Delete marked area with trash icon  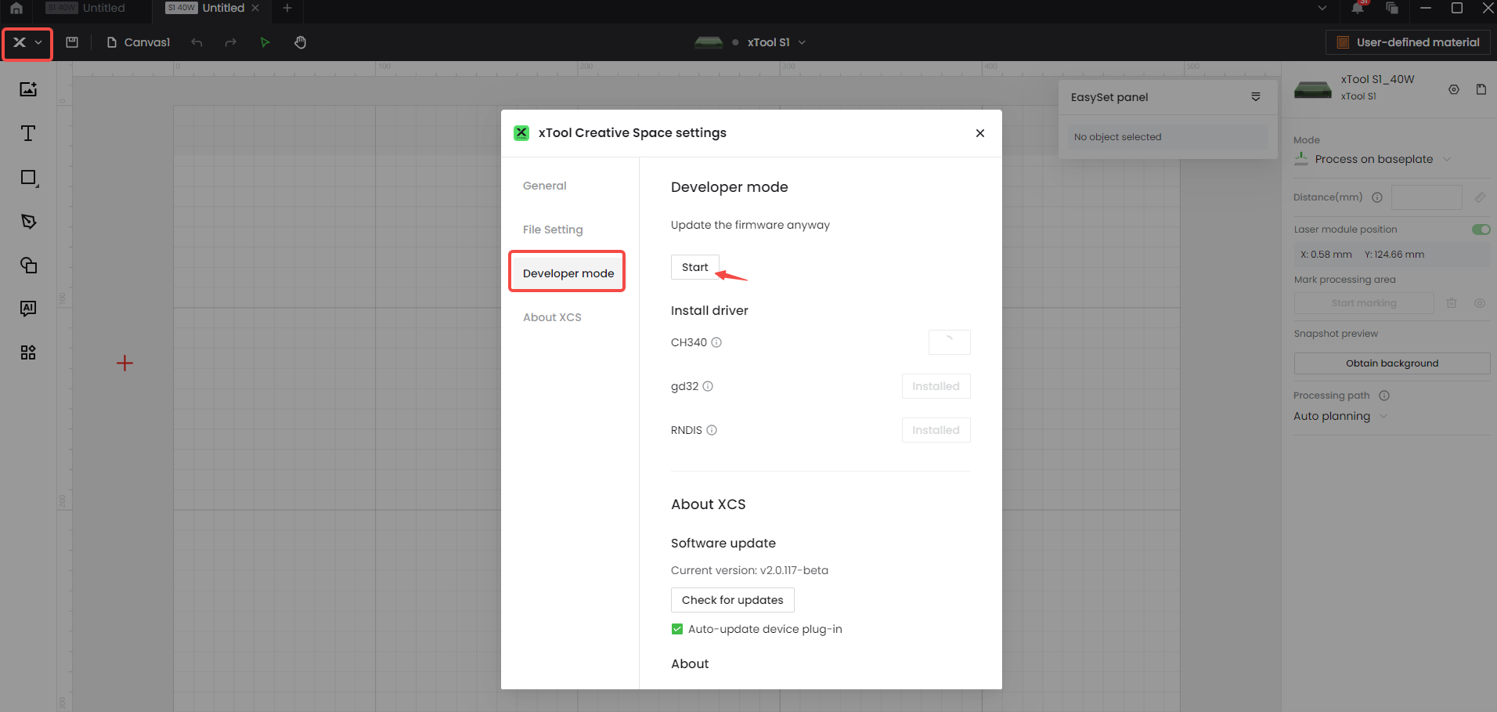pyautogui.click(x=1452, y=303)
